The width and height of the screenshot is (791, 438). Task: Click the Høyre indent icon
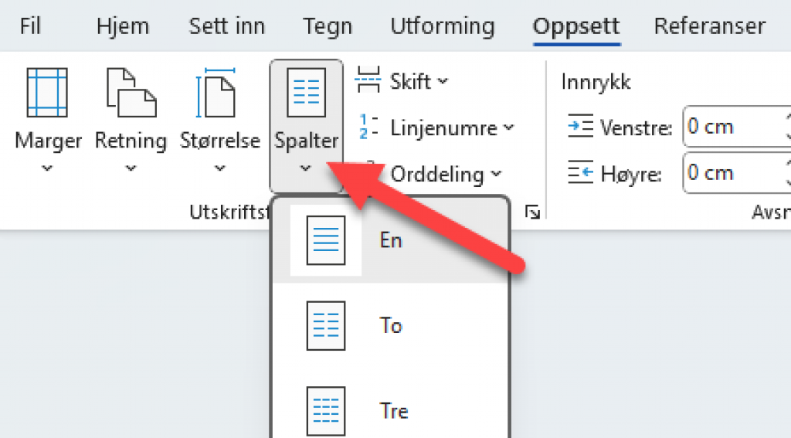click(x=580, y=173)
